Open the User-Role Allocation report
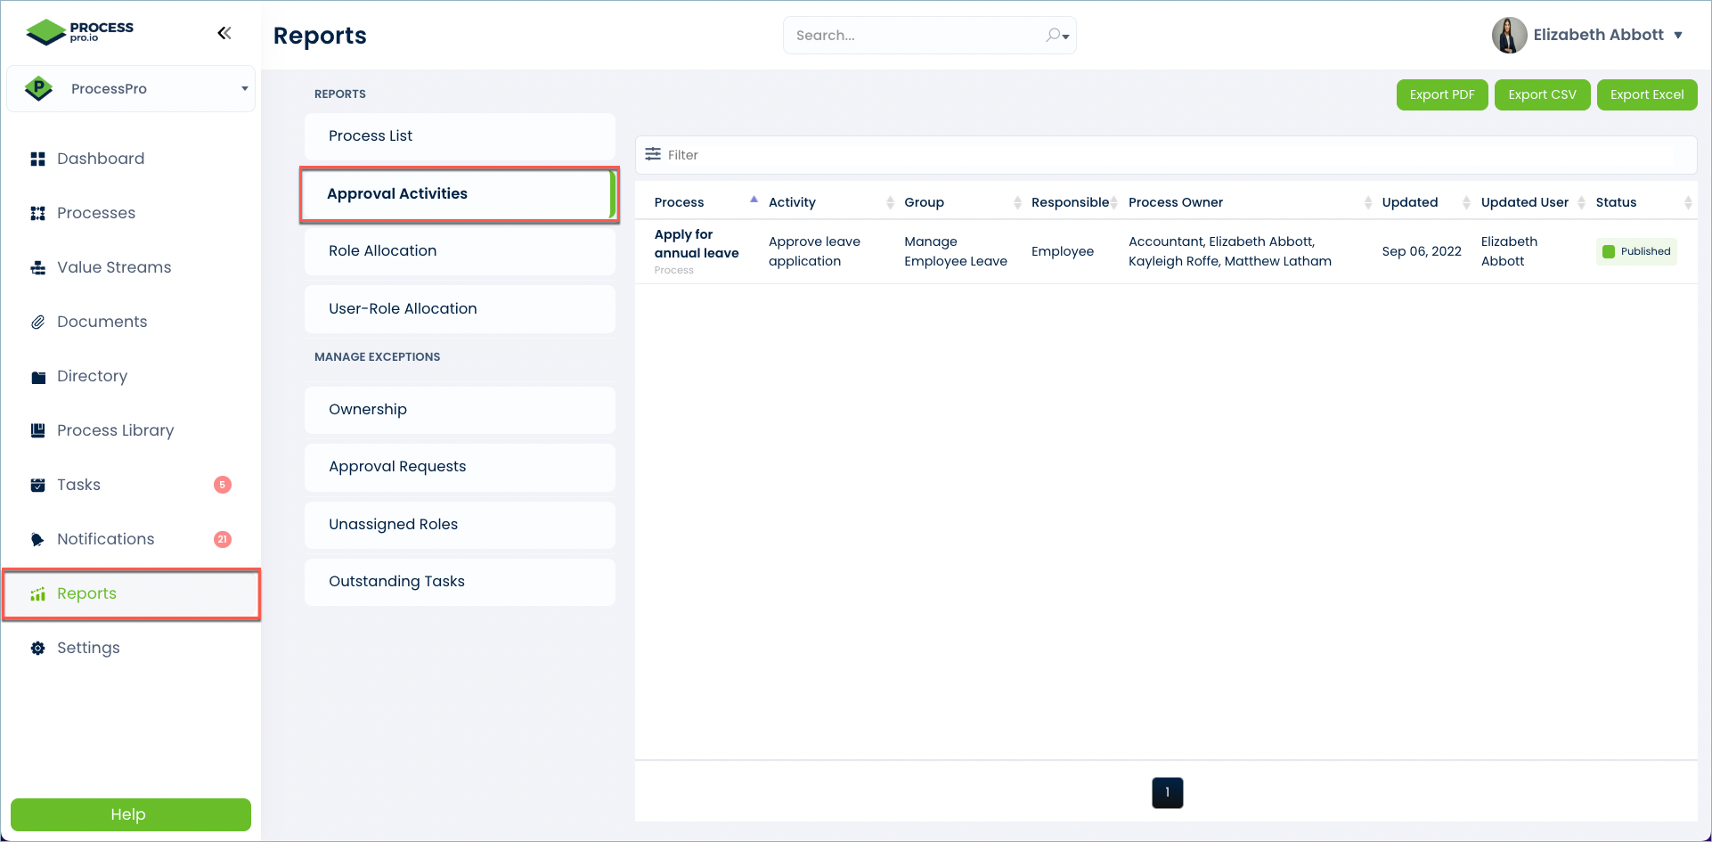This screenshot has width=1712, height=842. click(x=460, y=309)
